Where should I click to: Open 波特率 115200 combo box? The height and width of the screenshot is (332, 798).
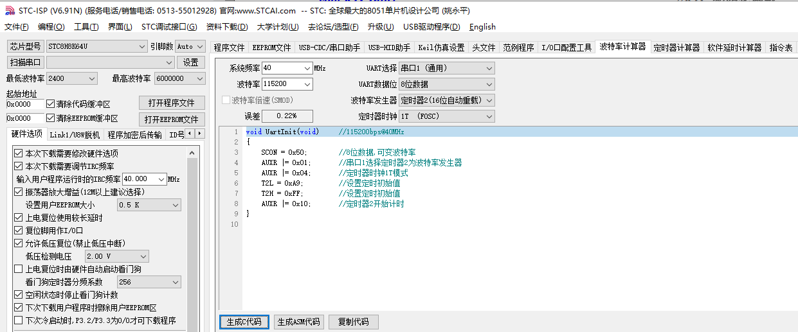(307, 84)
